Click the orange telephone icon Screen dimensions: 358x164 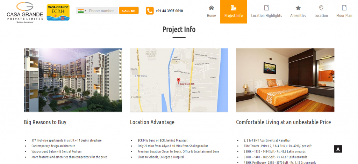(x=150, y=11)
